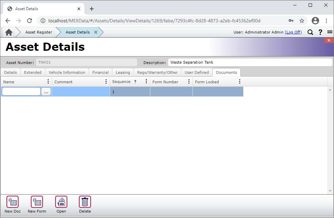Image resolution: width=334 pixels, height=218 pixels.
Task: Click the New Doc icon
Action: (x=12, y=202)
